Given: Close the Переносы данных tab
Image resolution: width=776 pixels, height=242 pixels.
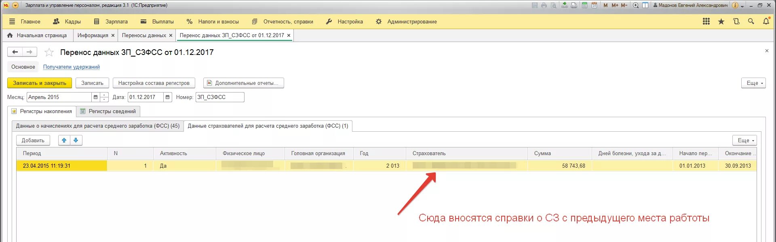Looking at the screenshot, I should pos(171,36).
